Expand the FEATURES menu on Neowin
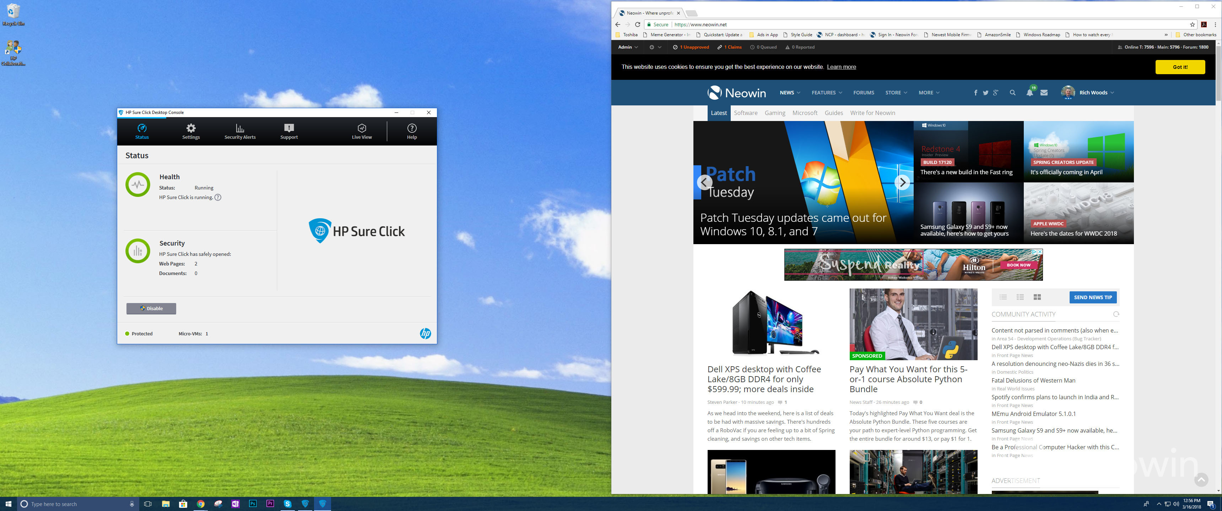 (x=827, y=93)
